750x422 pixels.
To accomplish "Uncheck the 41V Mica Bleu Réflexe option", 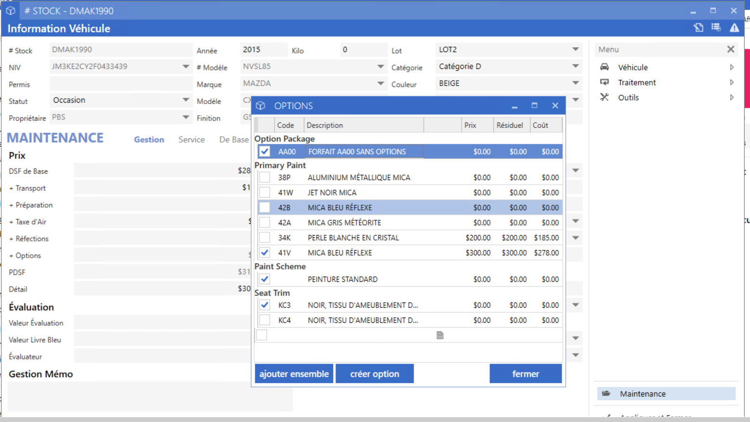I will click(264, 252).
